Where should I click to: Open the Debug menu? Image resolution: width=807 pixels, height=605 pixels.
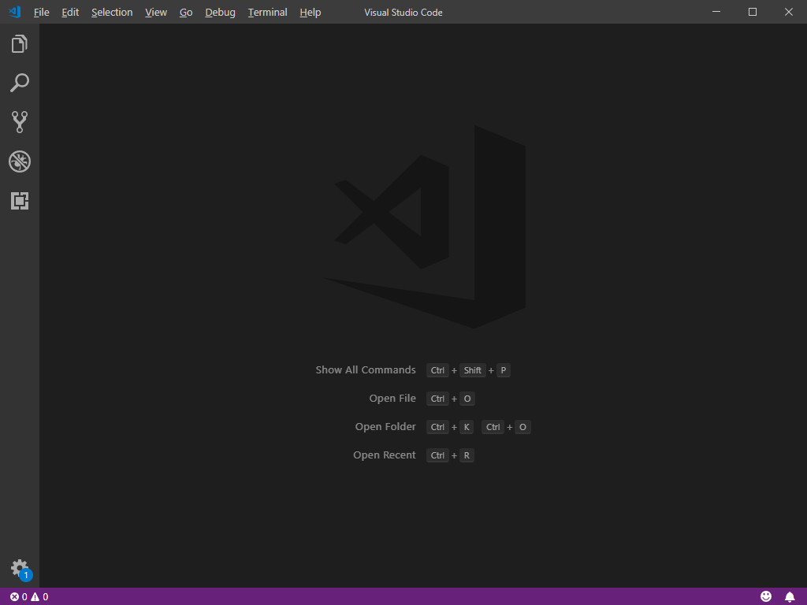tap(220, 13)
